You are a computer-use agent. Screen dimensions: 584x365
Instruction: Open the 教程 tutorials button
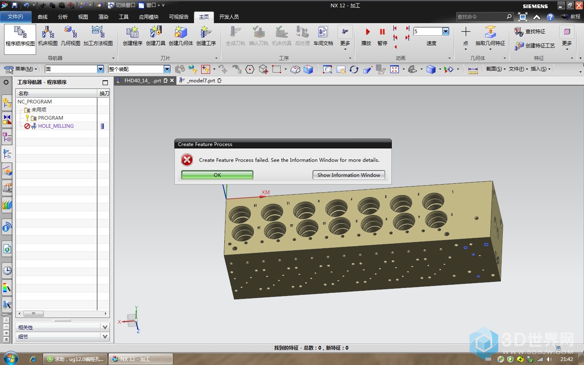571,17
